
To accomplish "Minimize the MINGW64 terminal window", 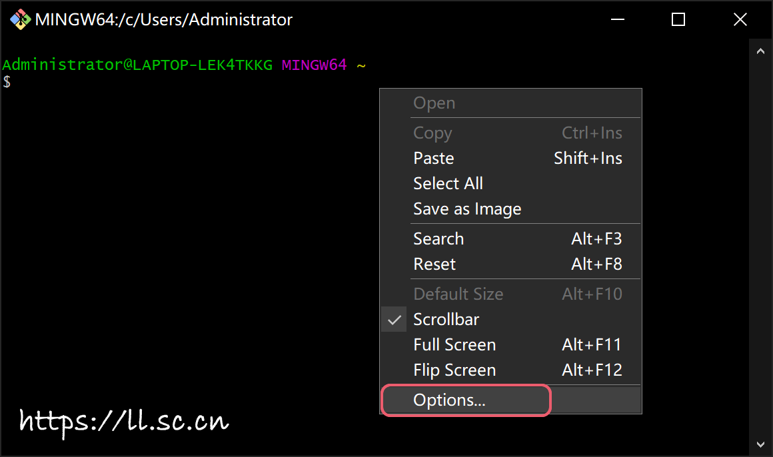I will click(617, 20).
